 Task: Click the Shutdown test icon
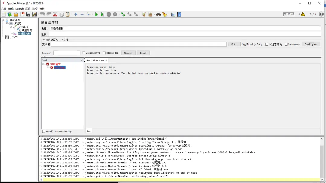click(x=115, y=14)
